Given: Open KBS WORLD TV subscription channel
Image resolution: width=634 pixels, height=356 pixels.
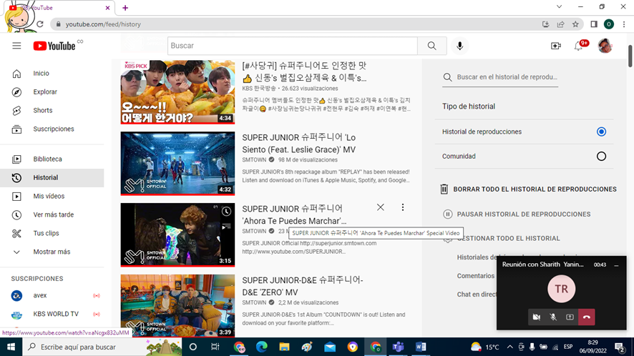Looking at the screenshot, I should (x=52, y=314).
